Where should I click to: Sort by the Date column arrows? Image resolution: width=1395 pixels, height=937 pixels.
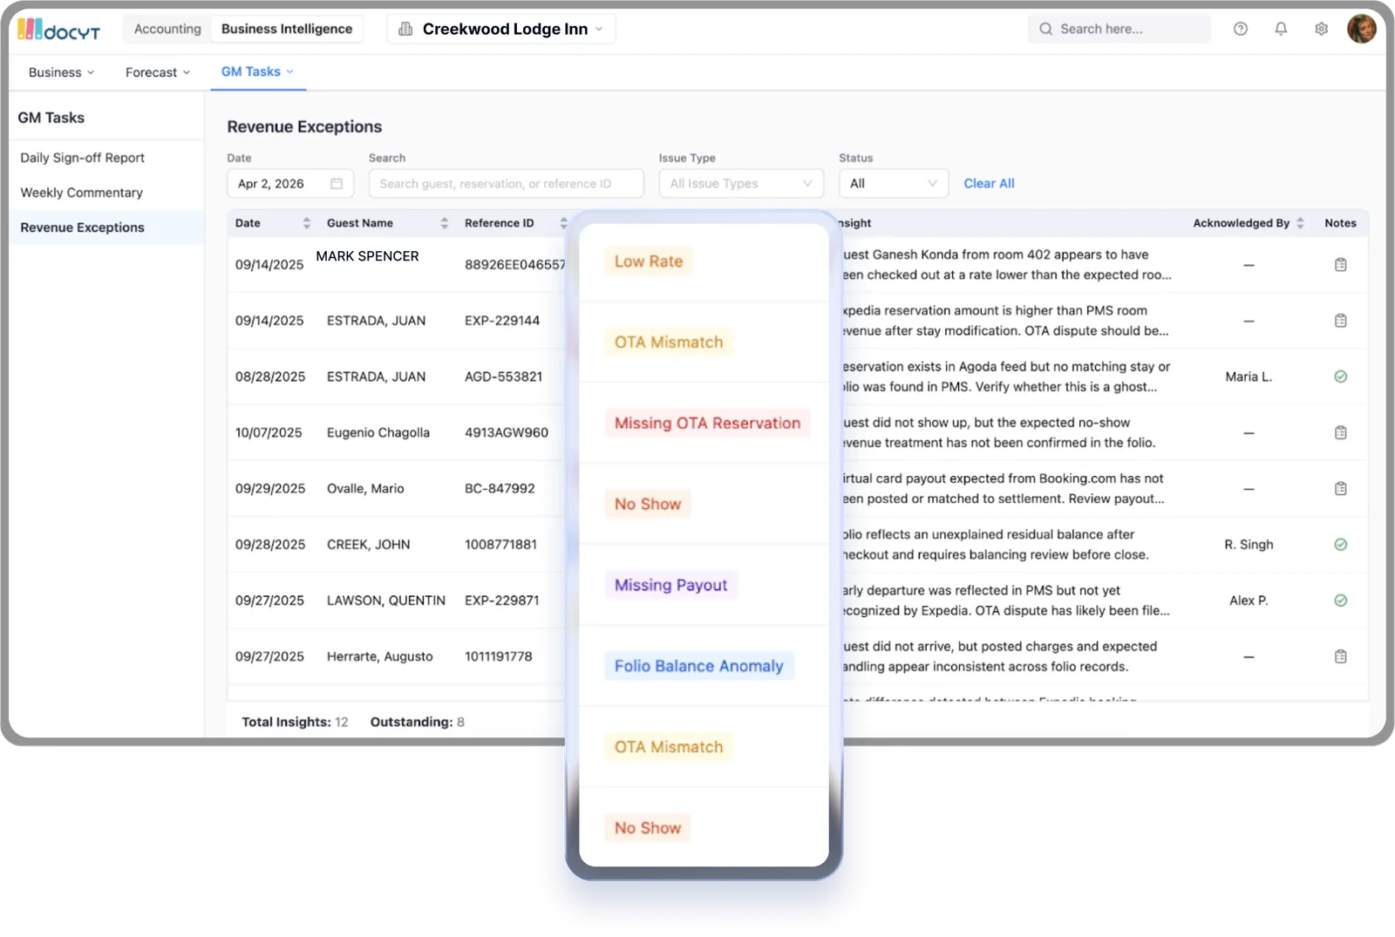coord(306,223)
